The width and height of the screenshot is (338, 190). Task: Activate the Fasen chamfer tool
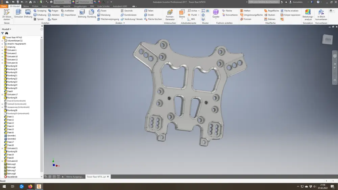102,10
